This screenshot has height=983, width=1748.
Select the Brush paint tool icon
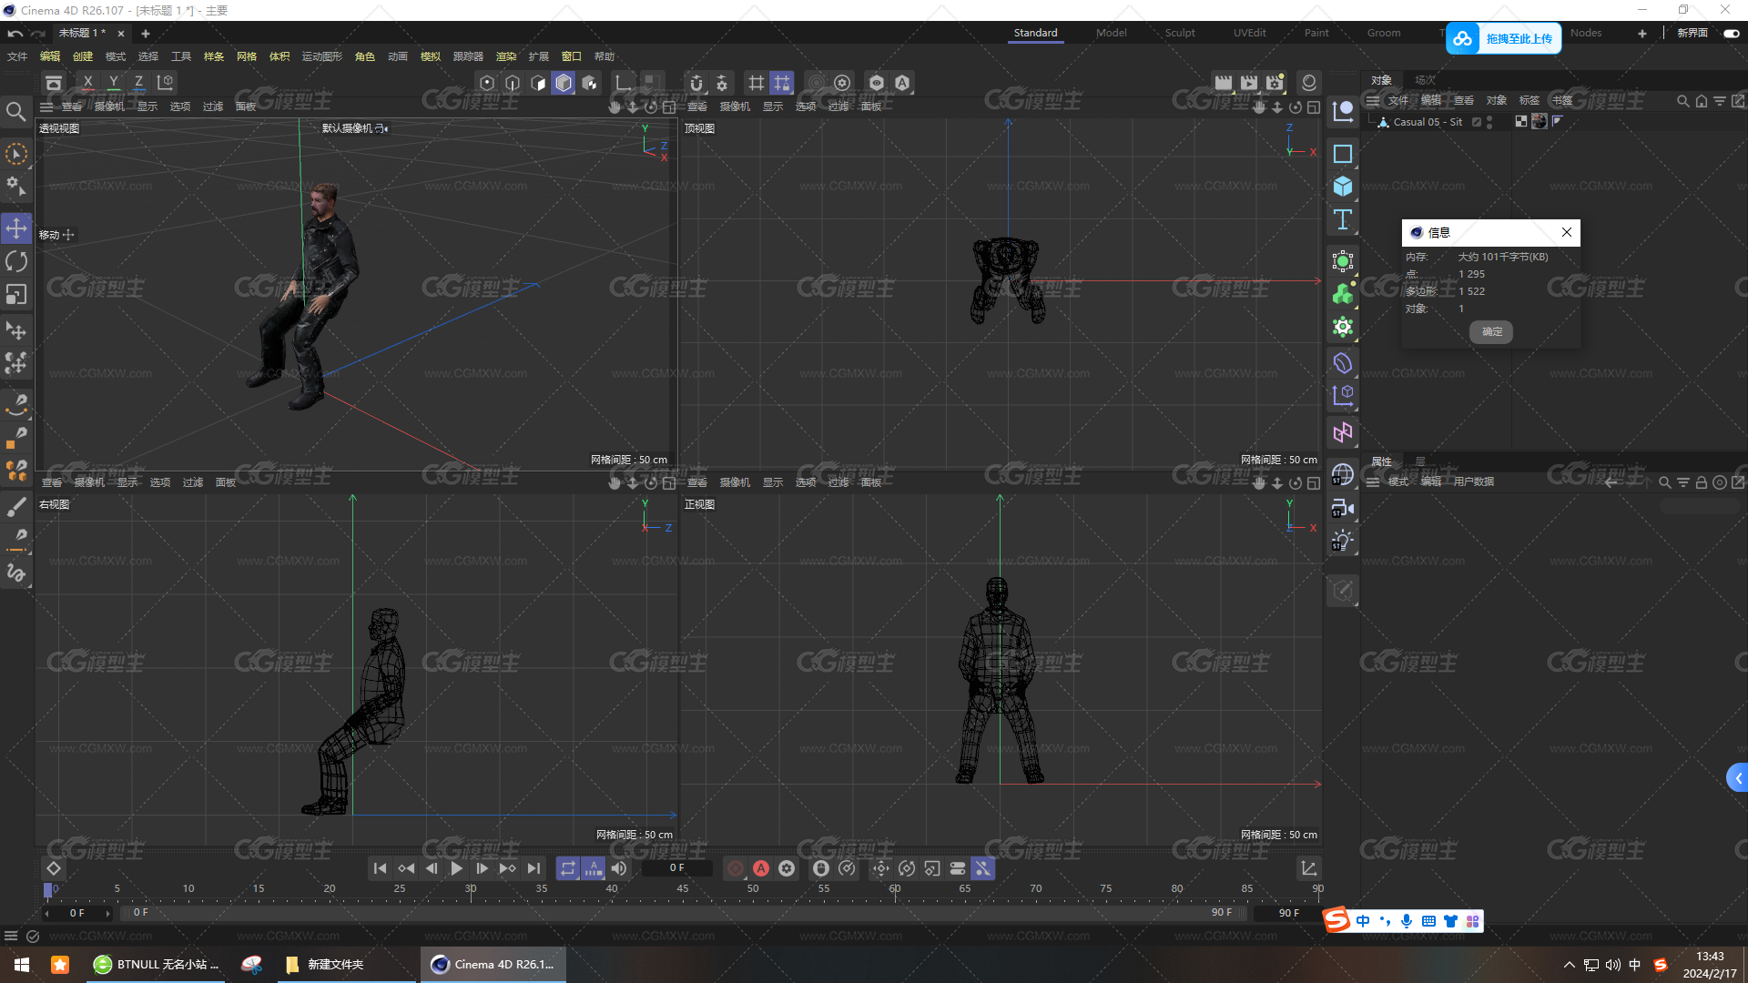16,506
